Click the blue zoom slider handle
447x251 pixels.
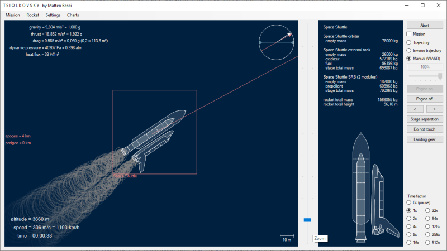[307, 220]
